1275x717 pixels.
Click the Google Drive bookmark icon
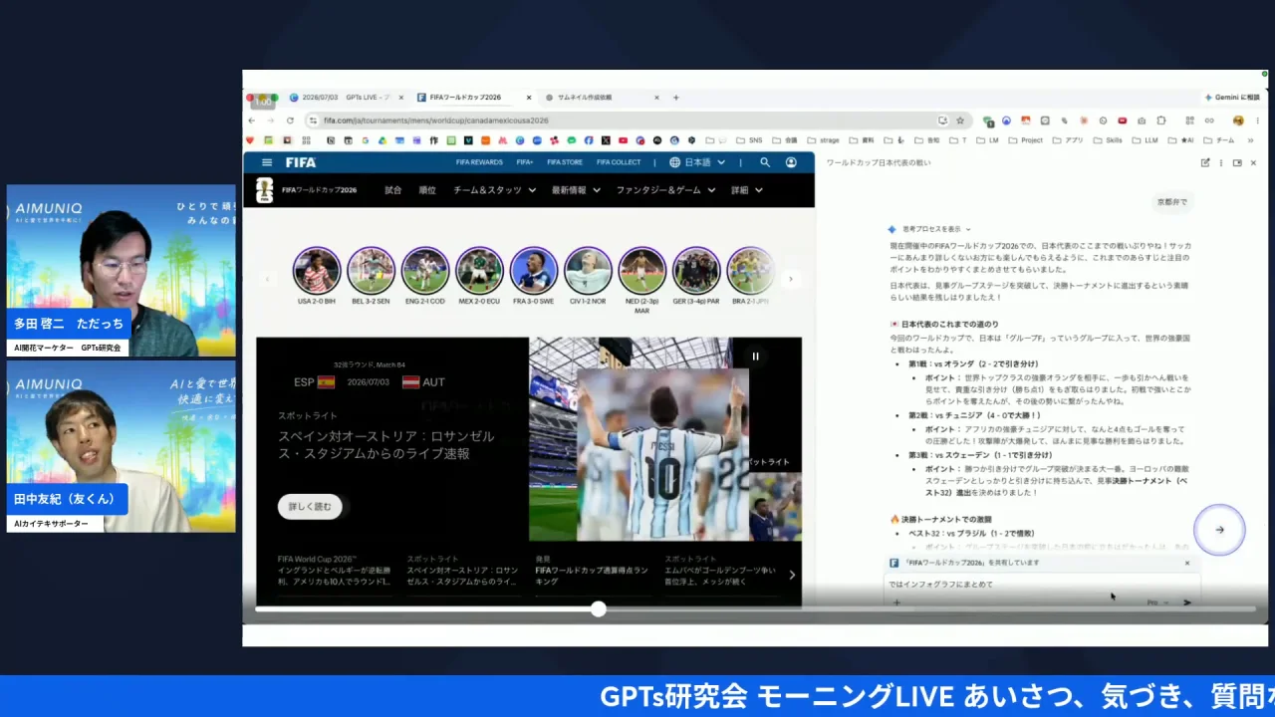coord(382,140)
